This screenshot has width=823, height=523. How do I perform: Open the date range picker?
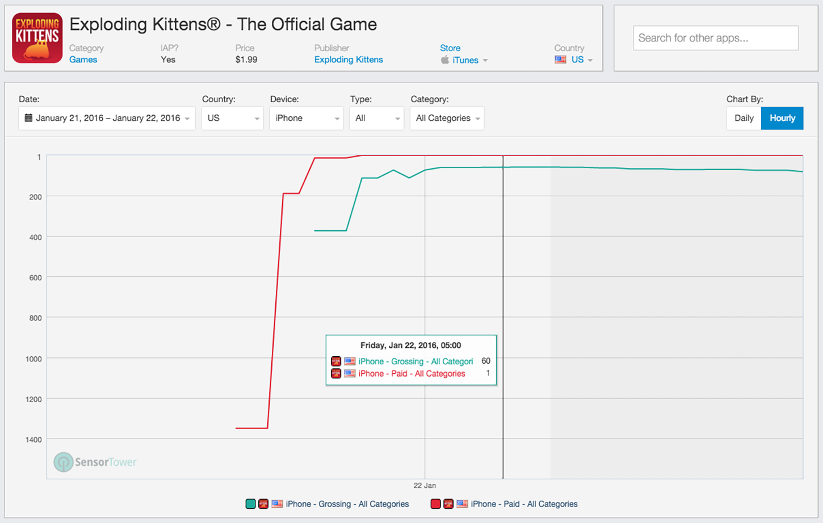click(107, 118)
